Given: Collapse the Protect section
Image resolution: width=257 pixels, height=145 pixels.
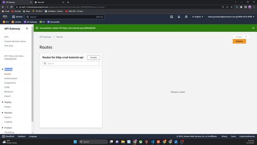Looking at the screenshot, I should [2, 128].
